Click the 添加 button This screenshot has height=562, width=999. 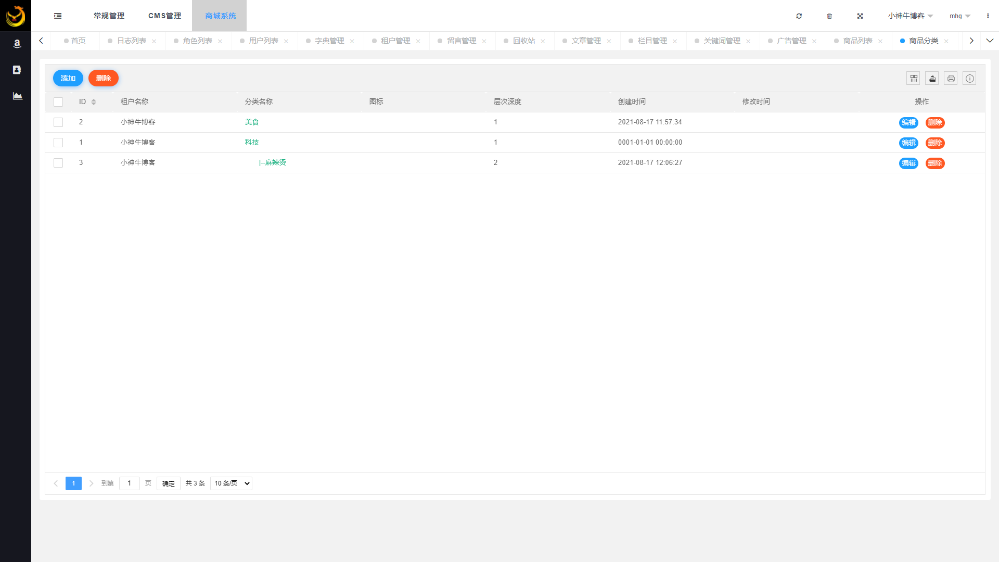[68, 78]
